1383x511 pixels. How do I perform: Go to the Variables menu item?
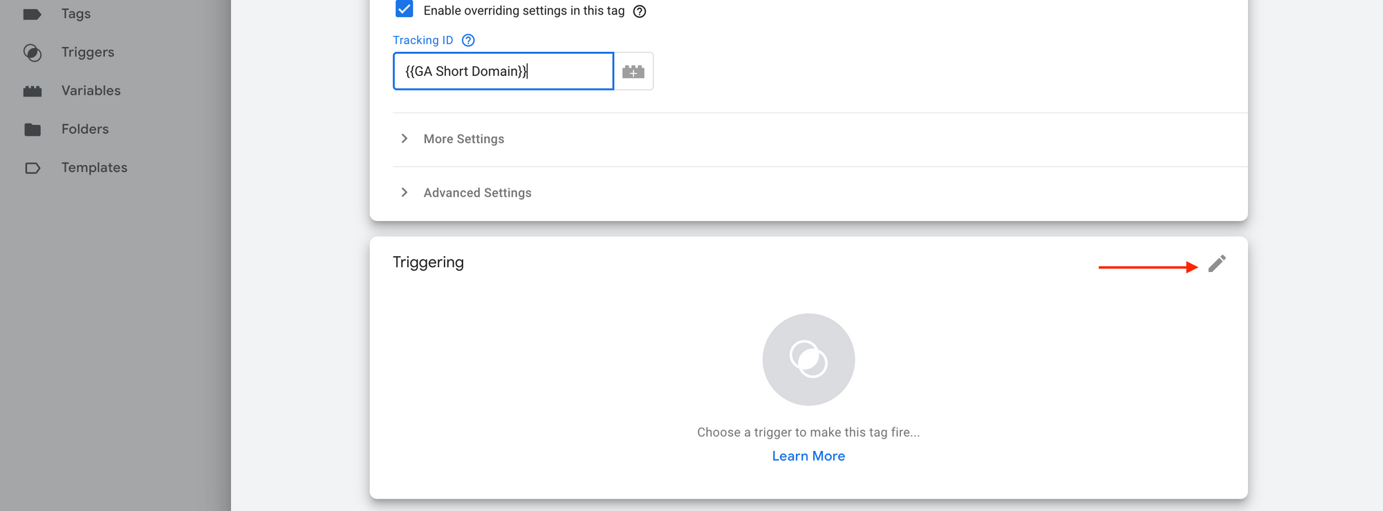pos(91,91)
